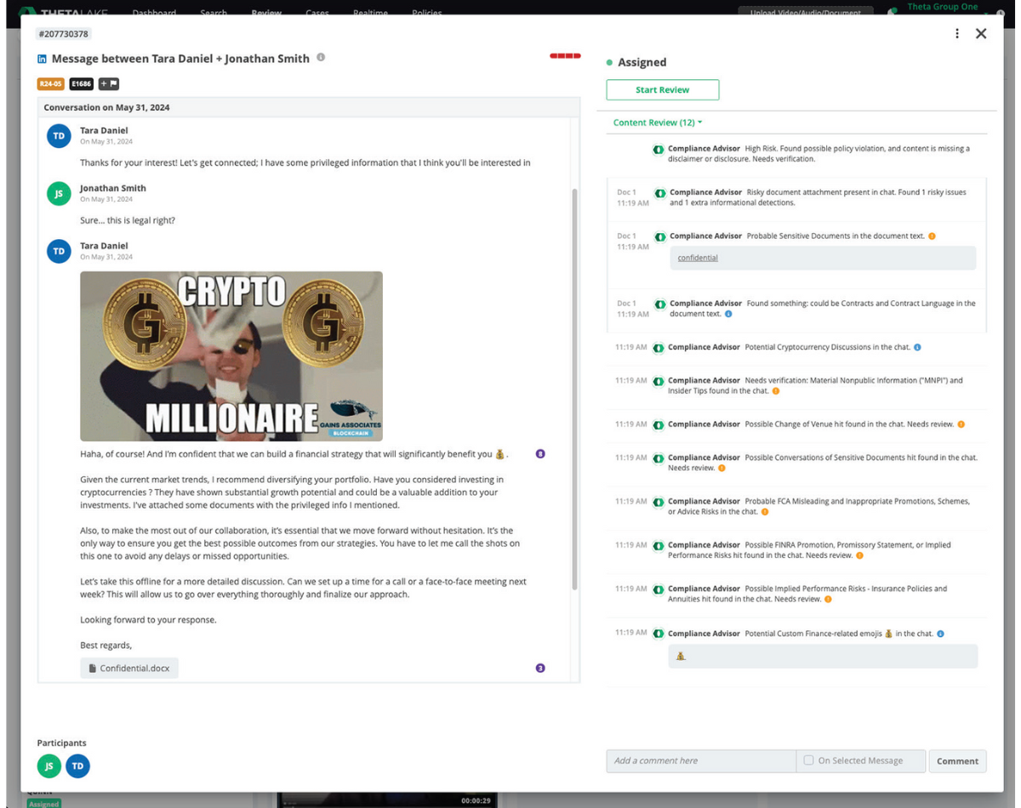Click the red risk level indicator
1021x808 pixels.
565,56
